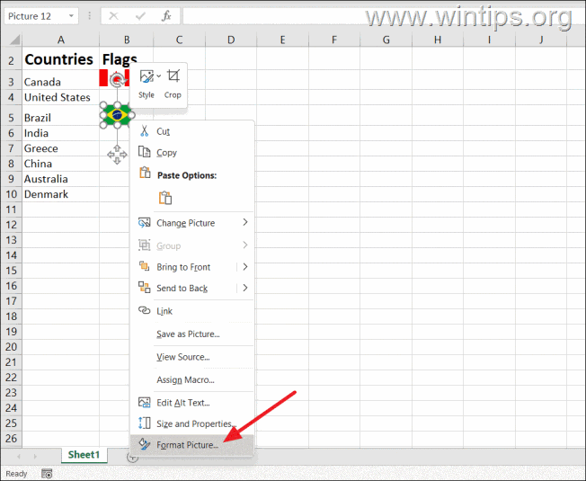Choose Link from the context menu

(x=192, y=311)
